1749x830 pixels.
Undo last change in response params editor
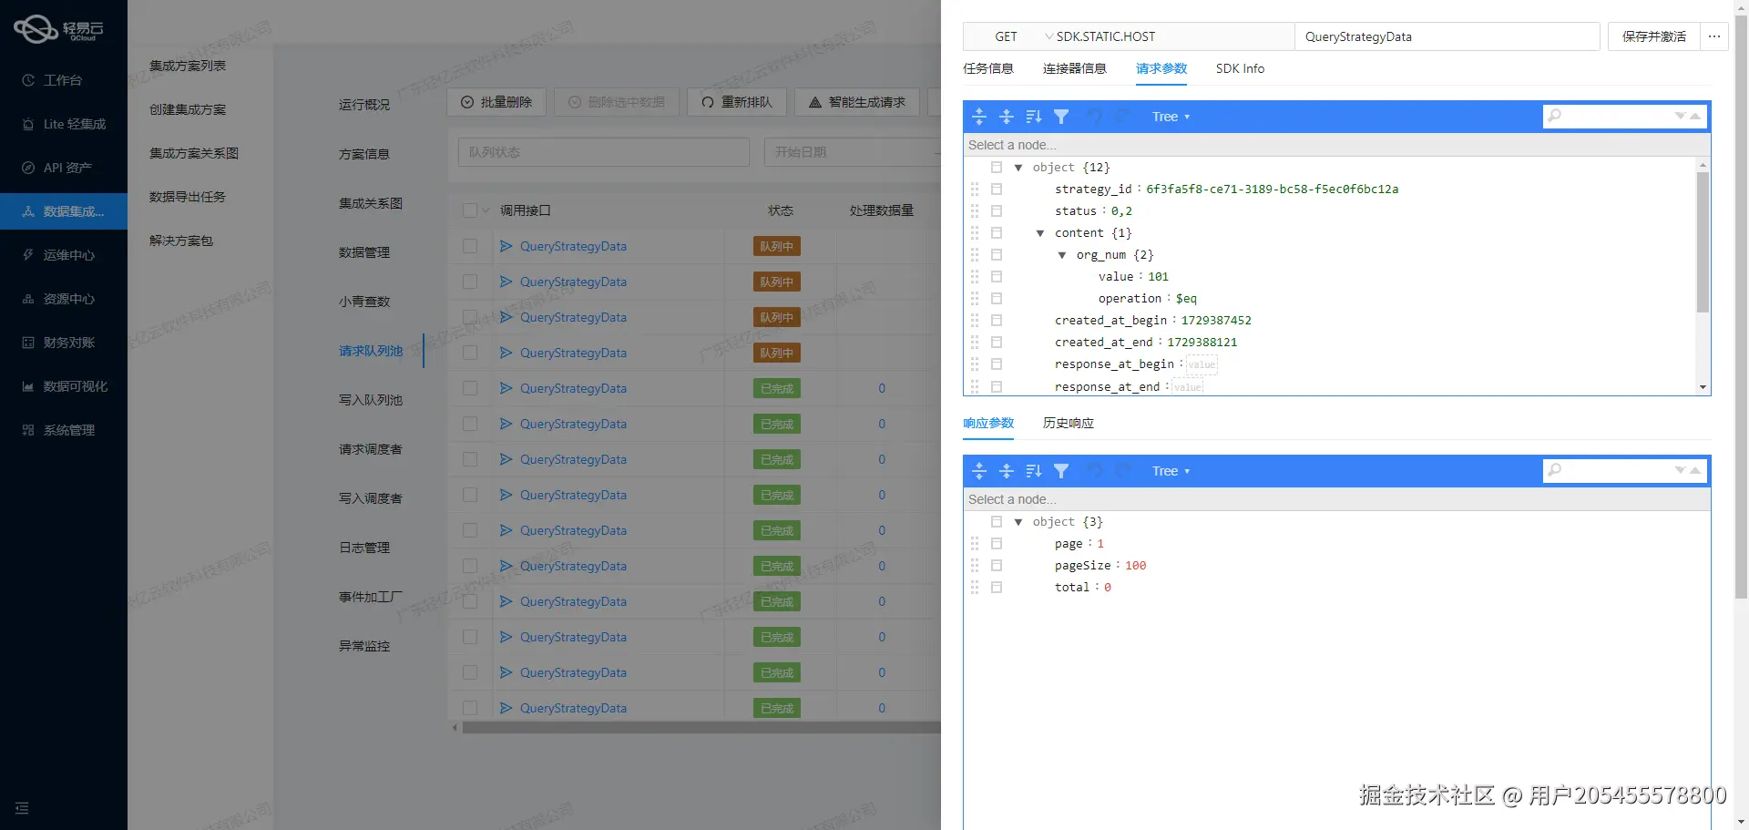1096,471
